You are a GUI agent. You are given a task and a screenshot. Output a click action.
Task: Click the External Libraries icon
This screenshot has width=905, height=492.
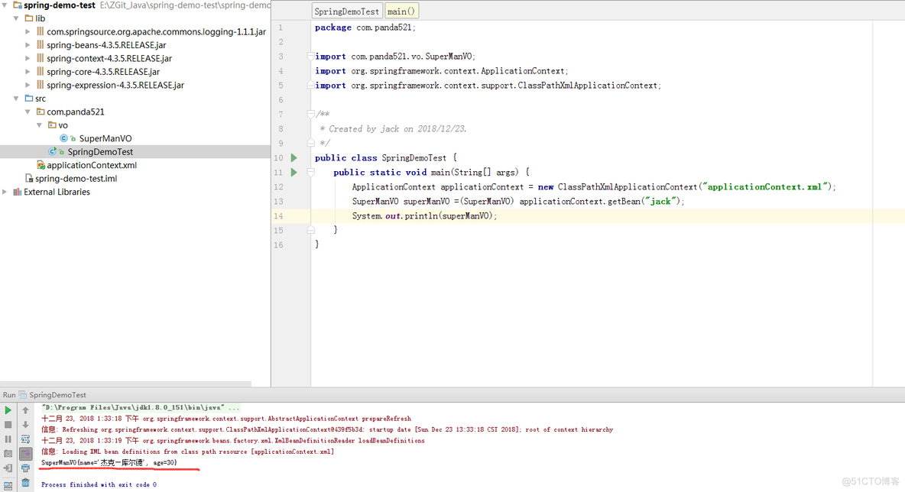18,192
